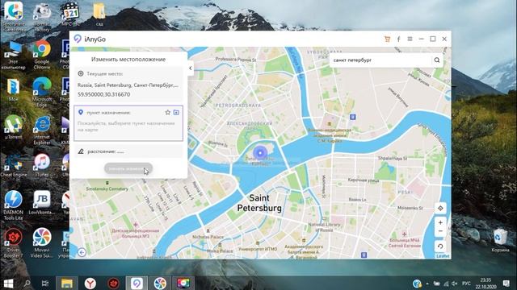Click the Изменить местоположение heading
The height and width of the screenshot is (290, 517).
click(128, 60)
